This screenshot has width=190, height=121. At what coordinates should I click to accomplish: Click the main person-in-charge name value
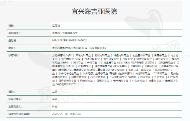point(55,106)
